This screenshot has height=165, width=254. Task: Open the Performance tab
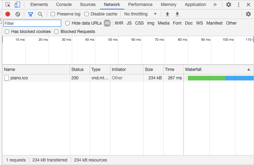click(x=140, y=5)
